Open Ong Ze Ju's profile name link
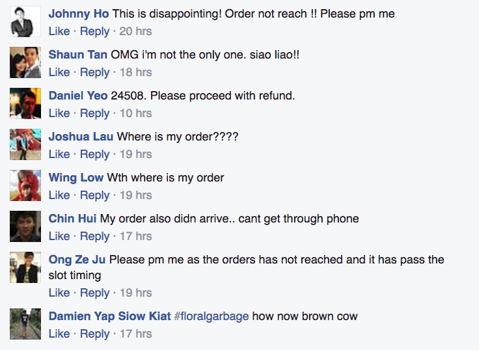 tap(77, 260)
